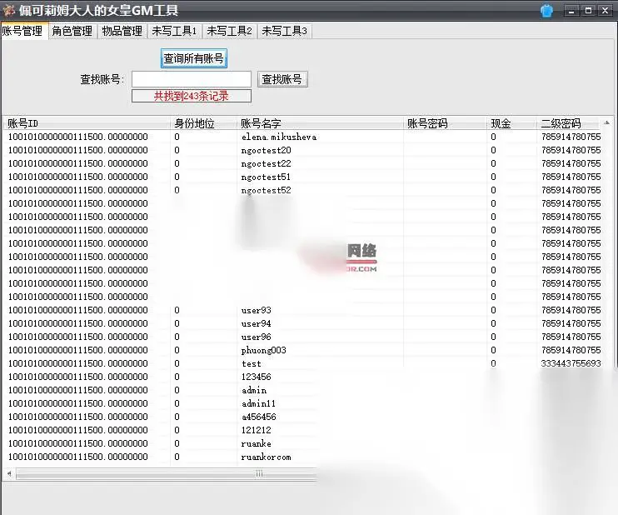The width and height of the screenshot is (618, 515).
Task: Switch to the 未写工具3 tab
Action: coord(285,31)
